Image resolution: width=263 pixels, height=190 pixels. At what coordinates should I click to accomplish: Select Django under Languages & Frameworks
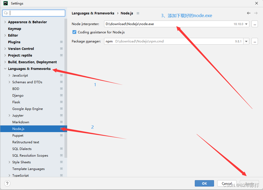pos(18,96)
